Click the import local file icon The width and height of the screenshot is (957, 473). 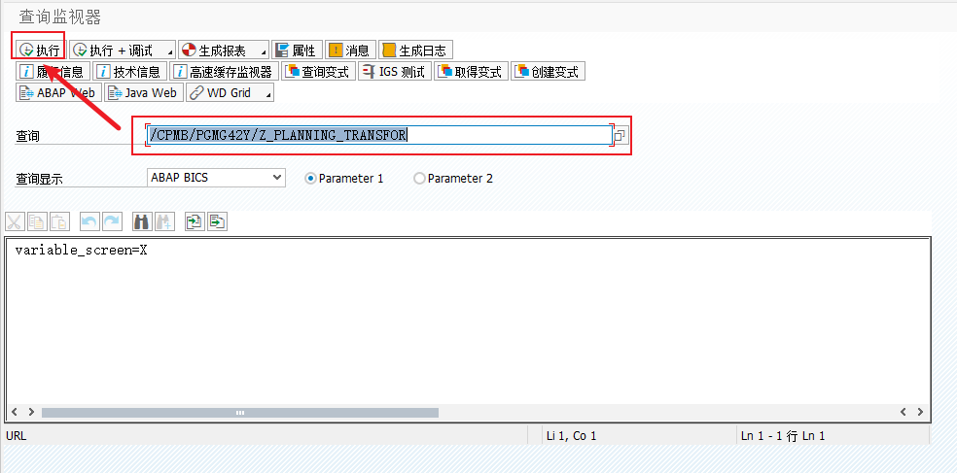click(x=195, y=221)
